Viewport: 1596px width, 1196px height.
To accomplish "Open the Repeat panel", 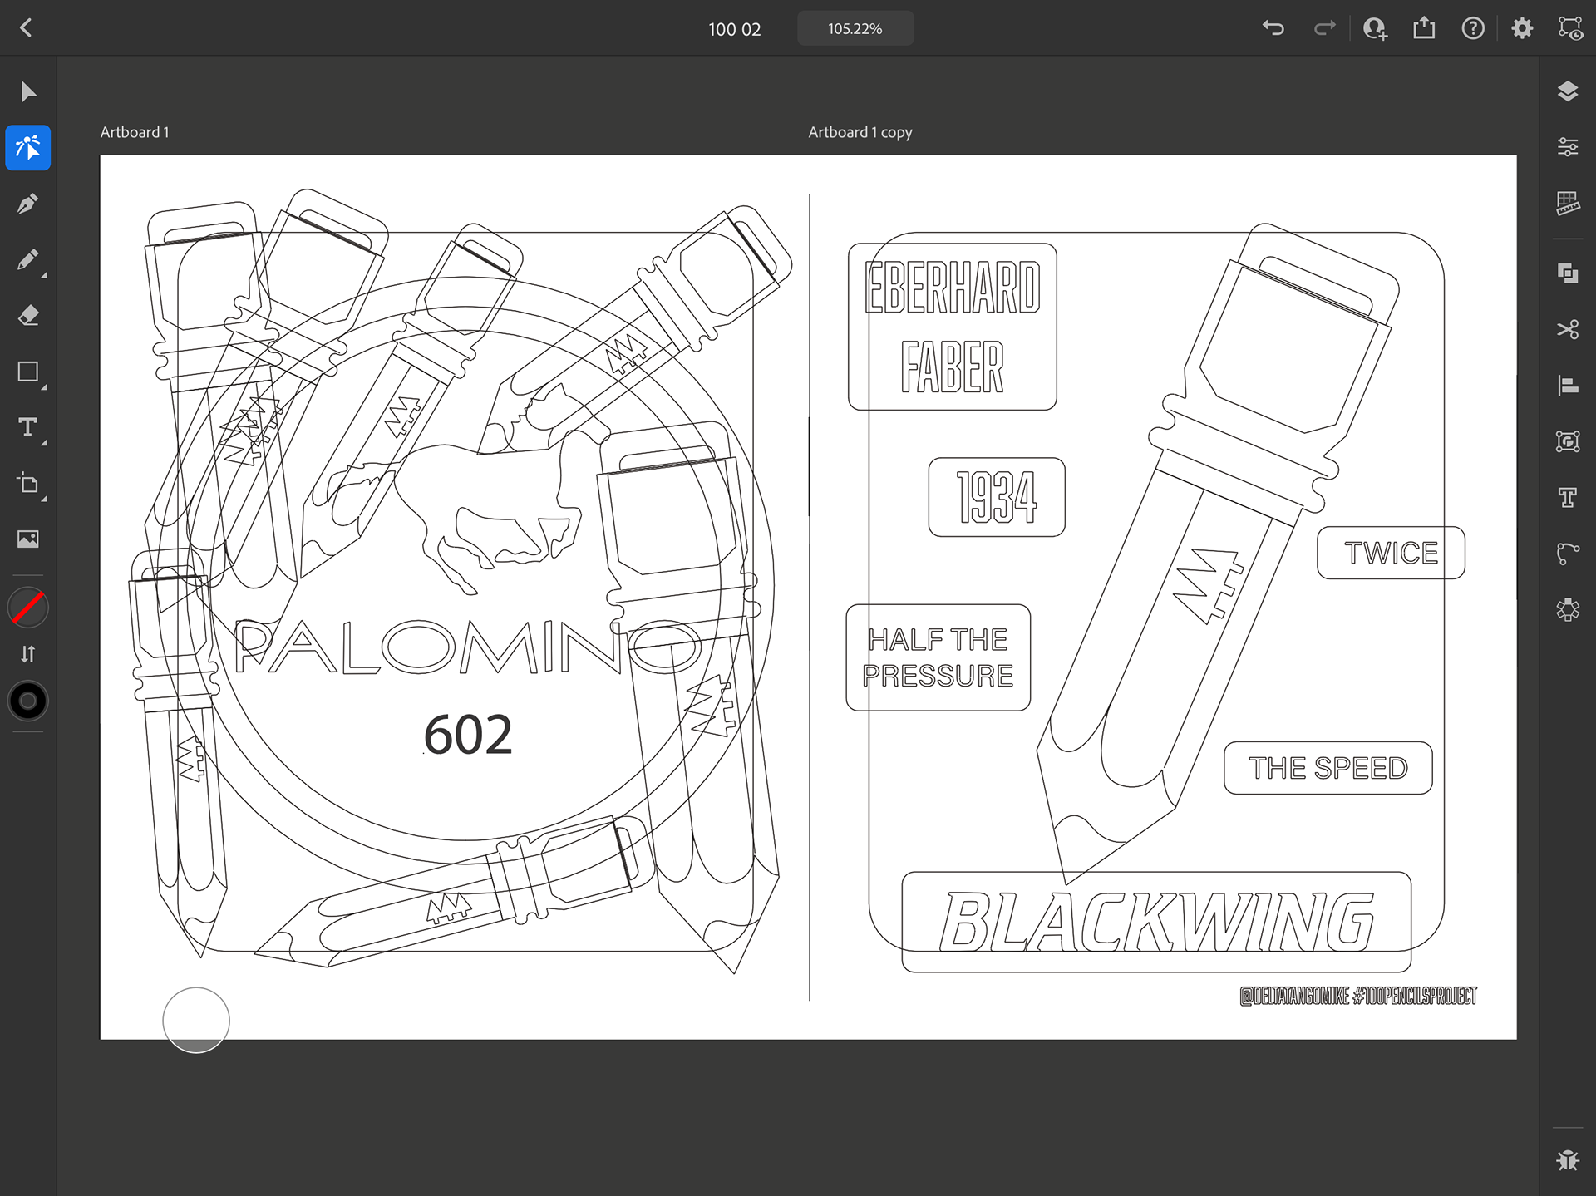I will (1568, 609).
